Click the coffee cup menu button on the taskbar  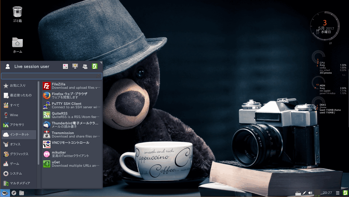tap(5, 193)
